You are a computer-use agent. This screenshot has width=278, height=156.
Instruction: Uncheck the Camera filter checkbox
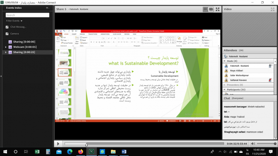[7, 34]
